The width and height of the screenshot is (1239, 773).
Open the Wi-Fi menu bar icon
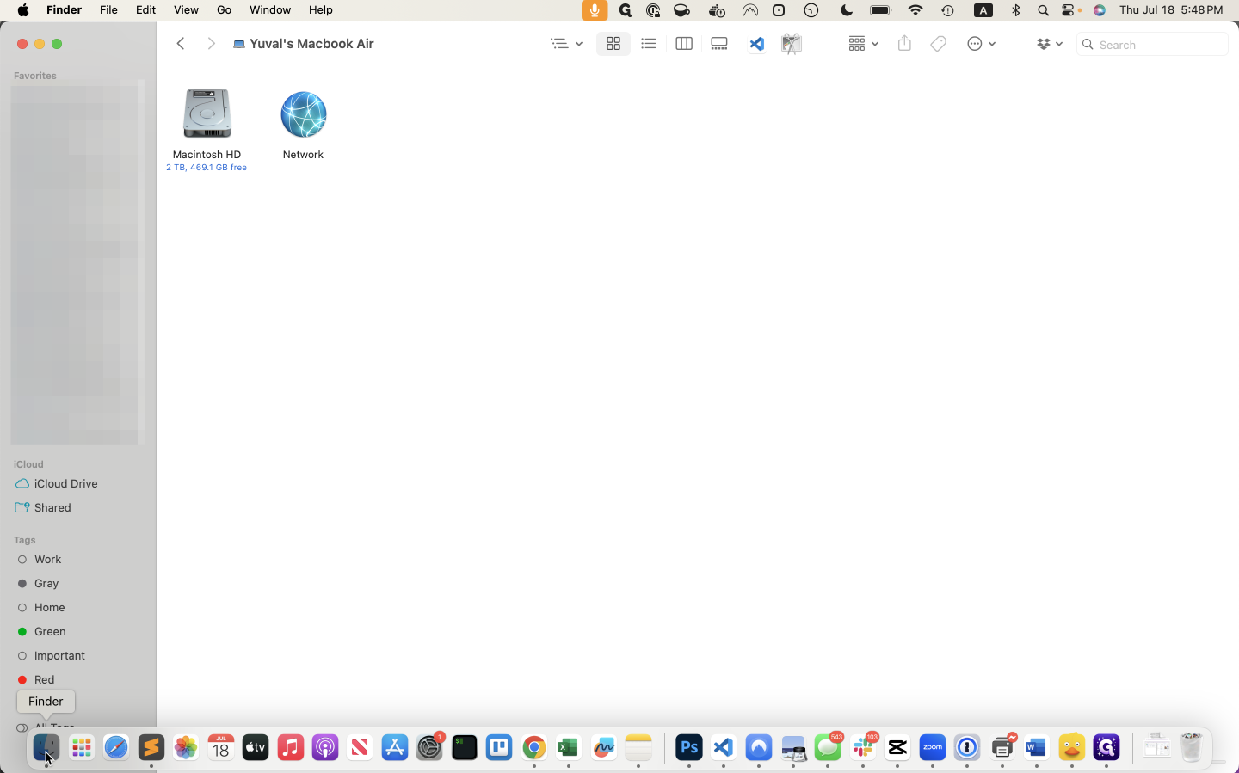pos(915,10)
